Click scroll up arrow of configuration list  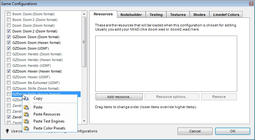pyautogui.click(x=84, y=14)
